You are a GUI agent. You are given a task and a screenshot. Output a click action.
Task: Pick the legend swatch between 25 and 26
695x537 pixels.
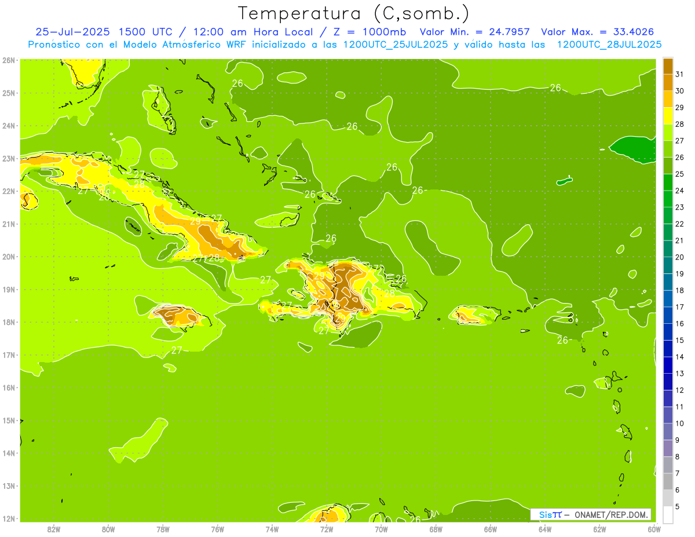[668, 166]
